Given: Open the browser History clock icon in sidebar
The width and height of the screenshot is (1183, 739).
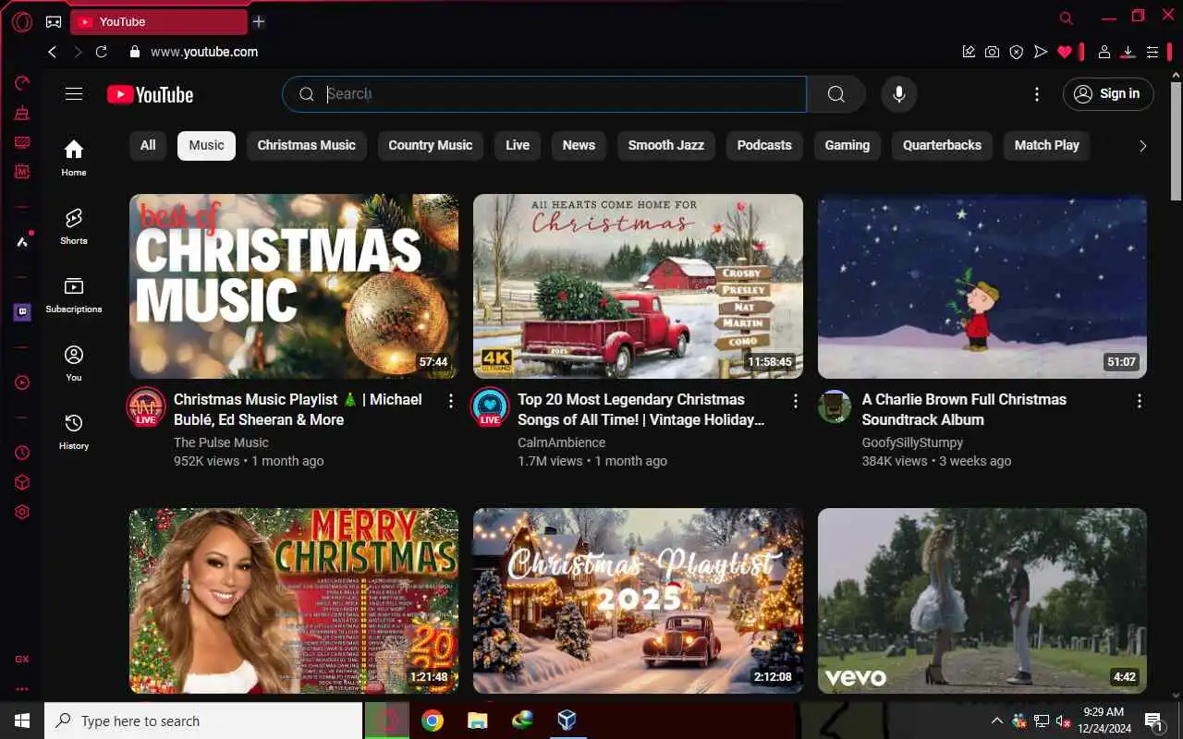Looking at the screenshot, I should tap(22, 453).
